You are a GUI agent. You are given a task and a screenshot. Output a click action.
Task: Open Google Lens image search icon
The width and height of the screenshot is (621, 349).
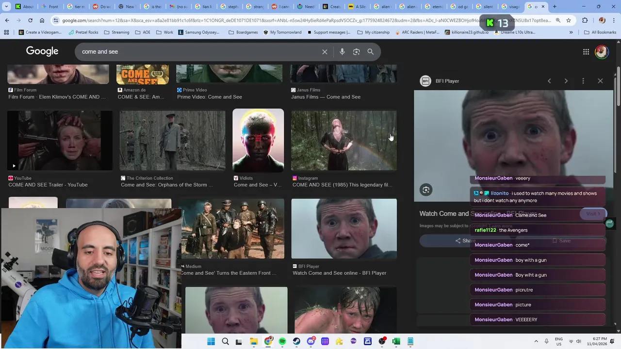click(x=357, y=52)
